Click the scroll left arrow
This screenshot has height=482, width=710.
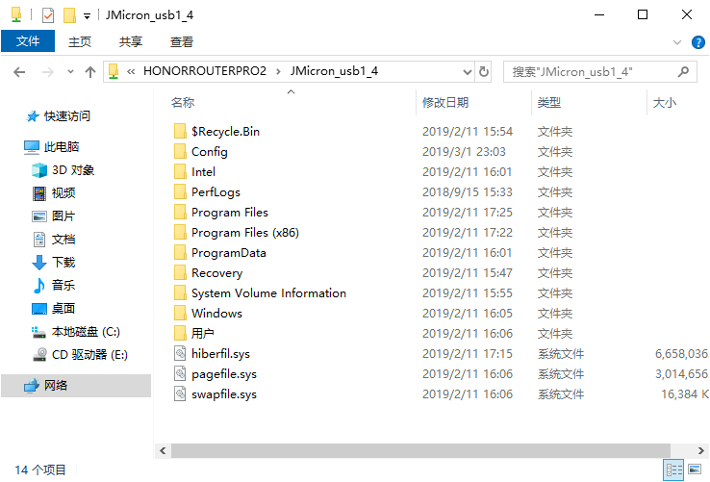tap(163, 451)
